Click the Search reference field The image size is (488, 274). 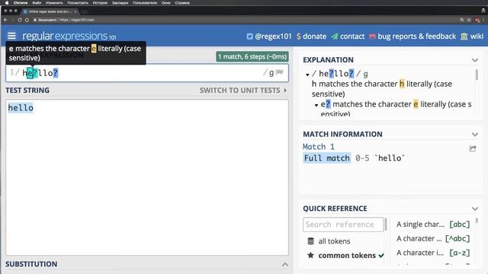tap(343, 225)
